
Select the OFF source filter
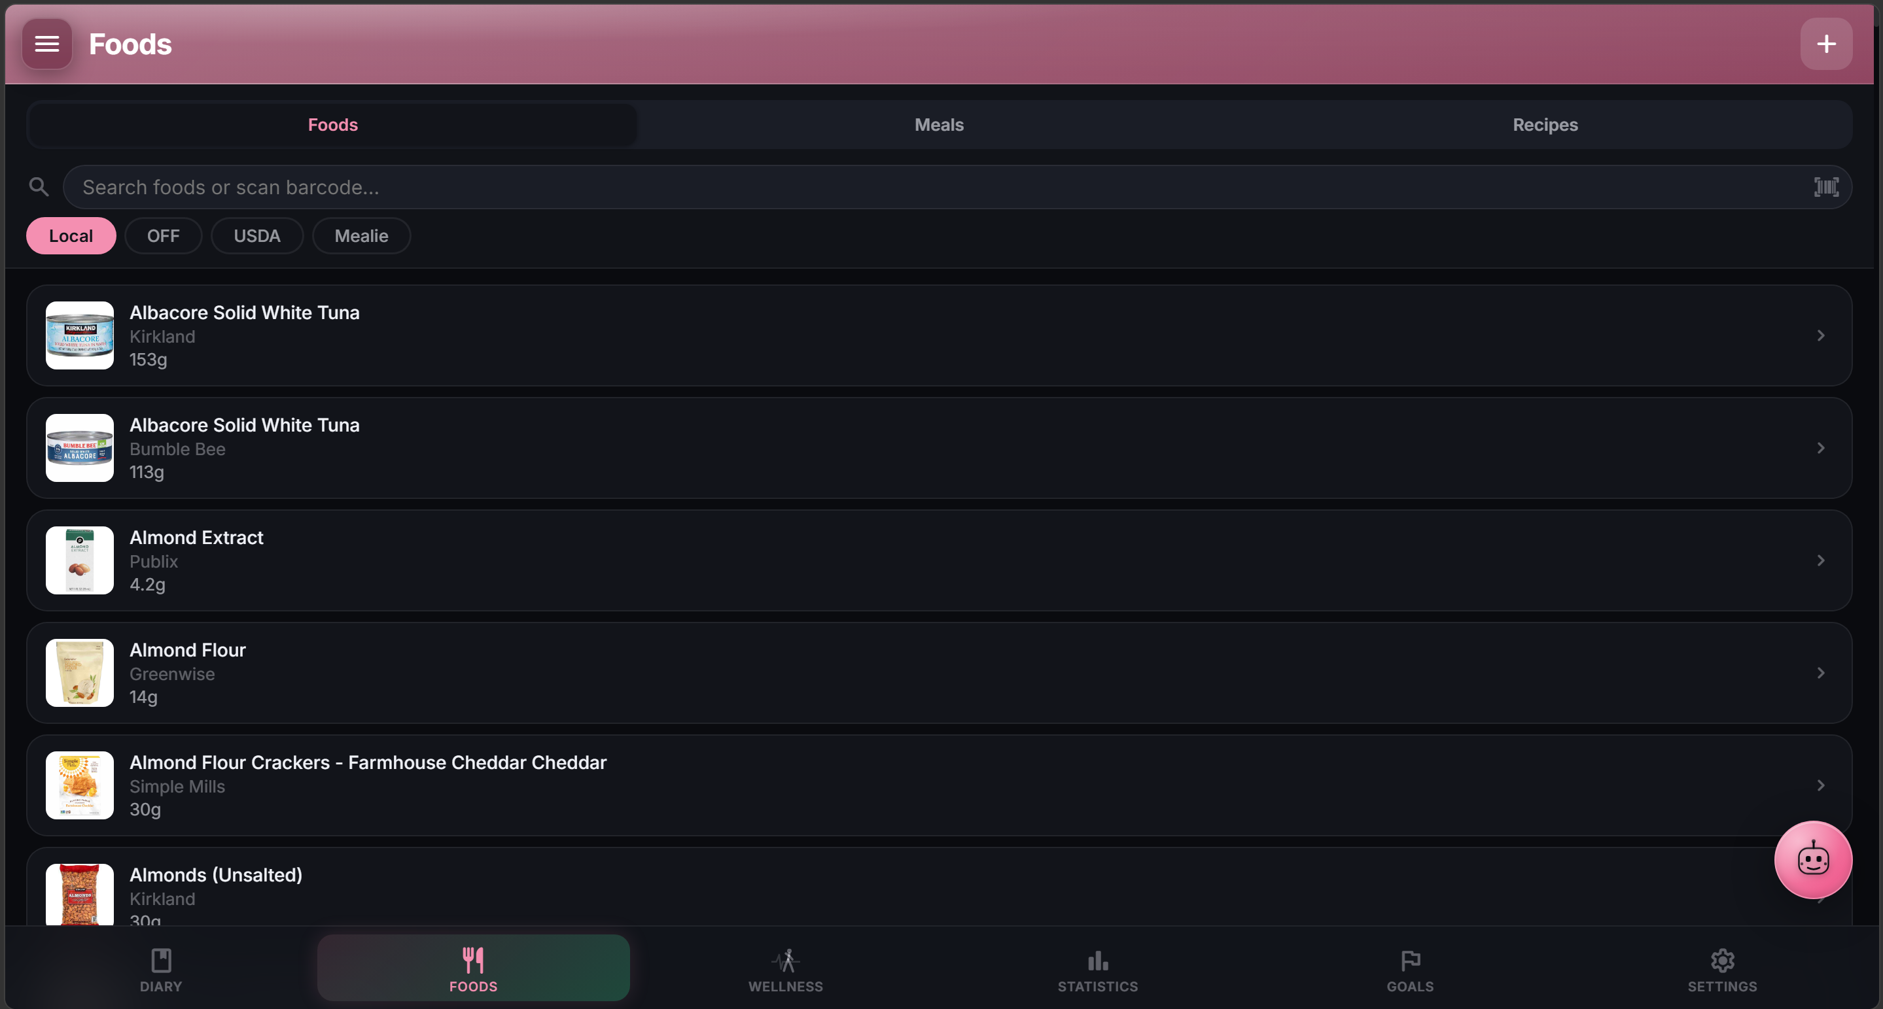pos(163,236)
